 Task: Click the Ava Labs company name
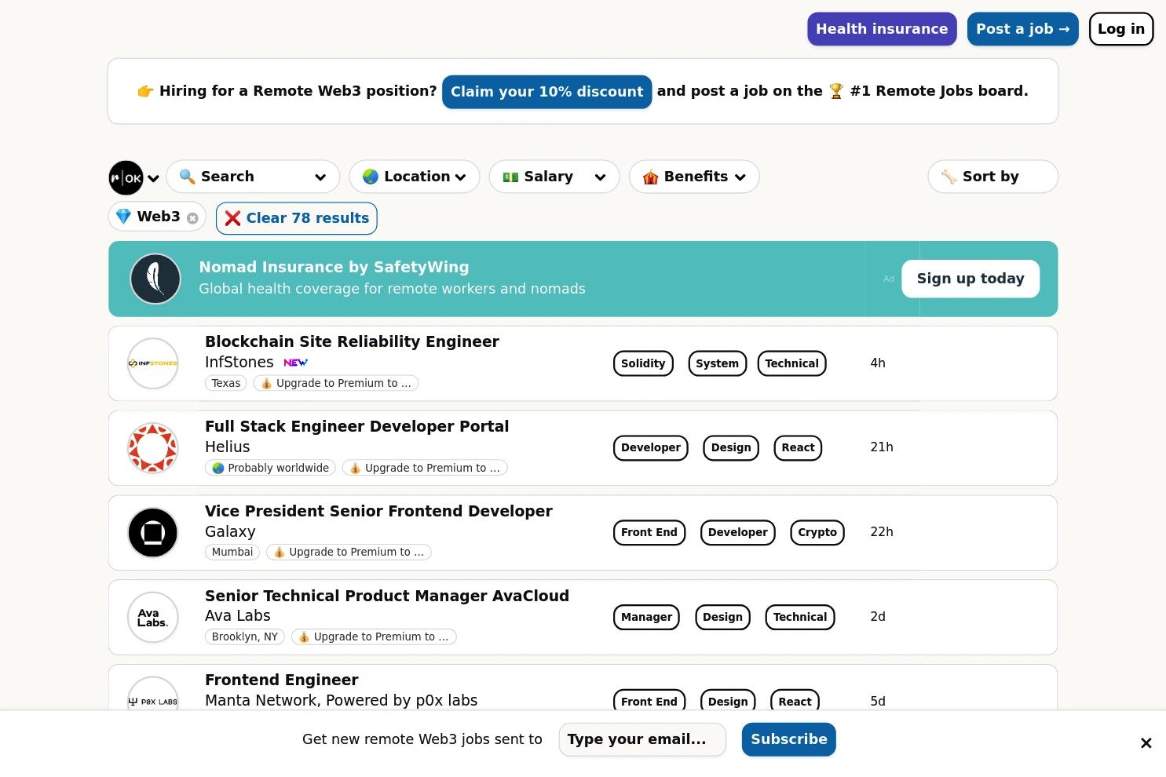point(237,616)
